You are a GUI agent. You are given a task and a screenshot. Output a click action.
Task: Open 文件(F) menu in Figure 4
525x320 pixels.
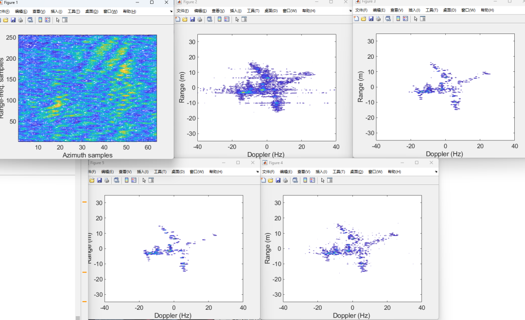(x=268, y=171)
